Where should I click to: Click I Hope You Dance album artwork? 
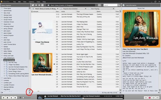pyautogui.click(x=42, y=30)
